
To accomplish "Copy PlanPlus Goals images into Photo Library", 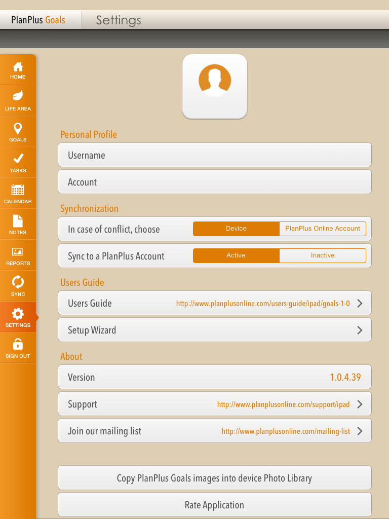I will [x=215, y=478].
